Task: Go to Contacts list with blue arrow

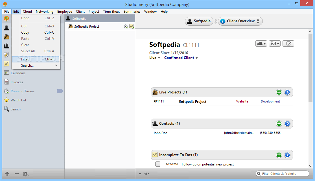Action: click(x=287, y=124)
